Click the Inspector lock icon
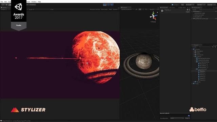Image resolution: width=217 pixels, height=122 pixels. [x=188, y=7]
